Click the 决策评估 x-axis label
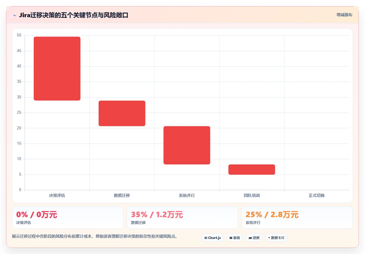This screenshot has width=365, height=254. (x=57, y=195)
